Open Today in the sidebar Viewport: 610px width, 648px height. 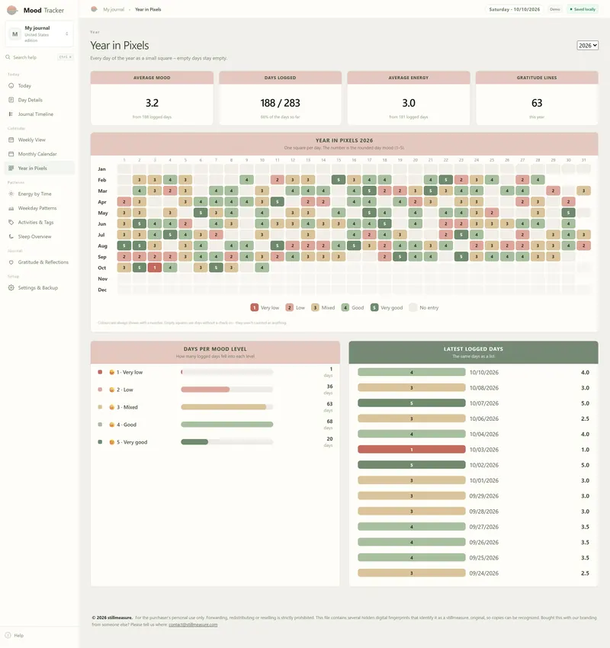pyautogui.click(x=40, y=85)
